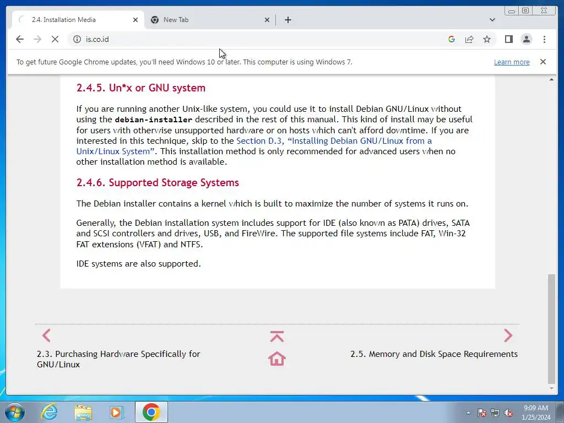
Task: Go back using the browser back arrow
Action: (x=20, y=39)
